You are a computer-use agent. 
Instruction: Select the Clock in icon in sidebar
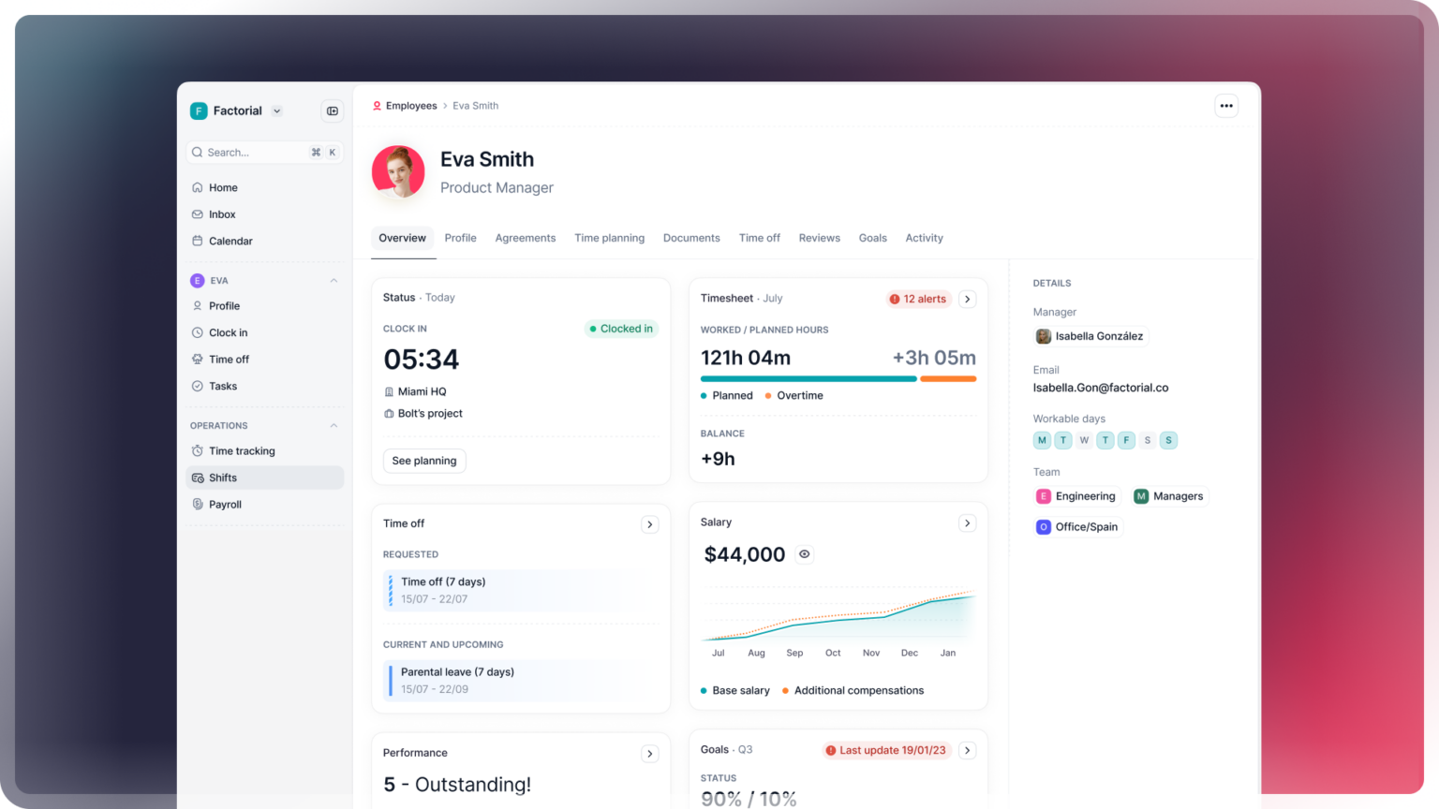click(197, 332)
